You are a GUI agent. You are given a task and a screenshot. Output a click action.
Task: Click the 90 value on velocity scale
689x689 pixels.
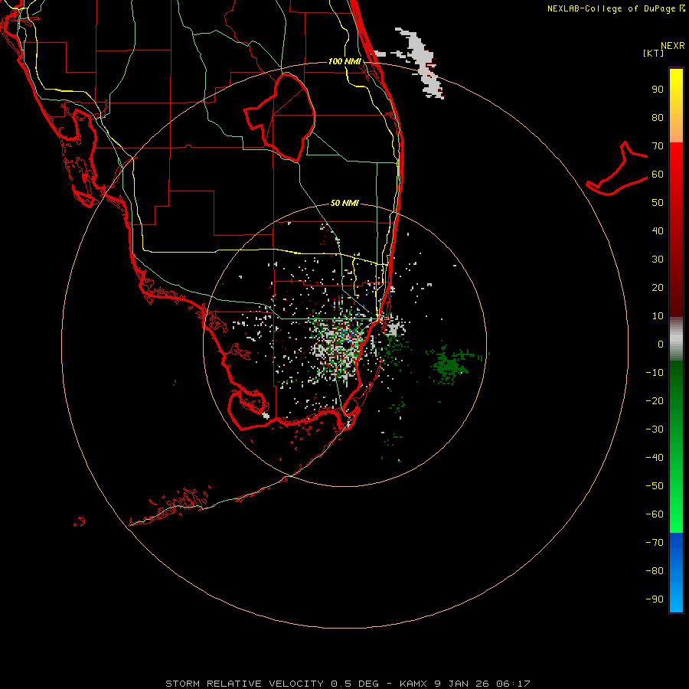tap(658, 90)
